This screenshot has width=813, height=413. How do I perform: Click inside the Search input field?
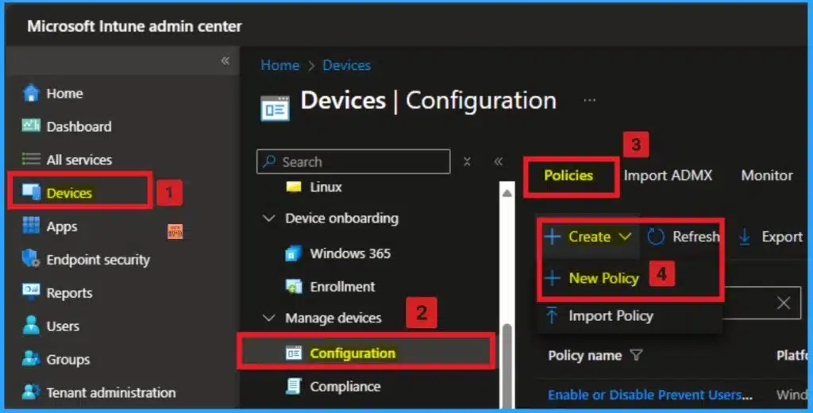coord(353,161)
